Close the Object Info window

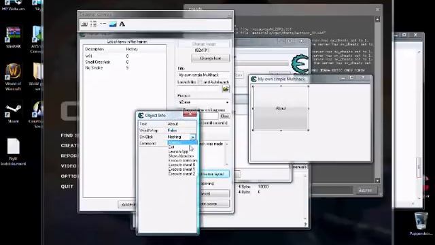tap(190, 114)
